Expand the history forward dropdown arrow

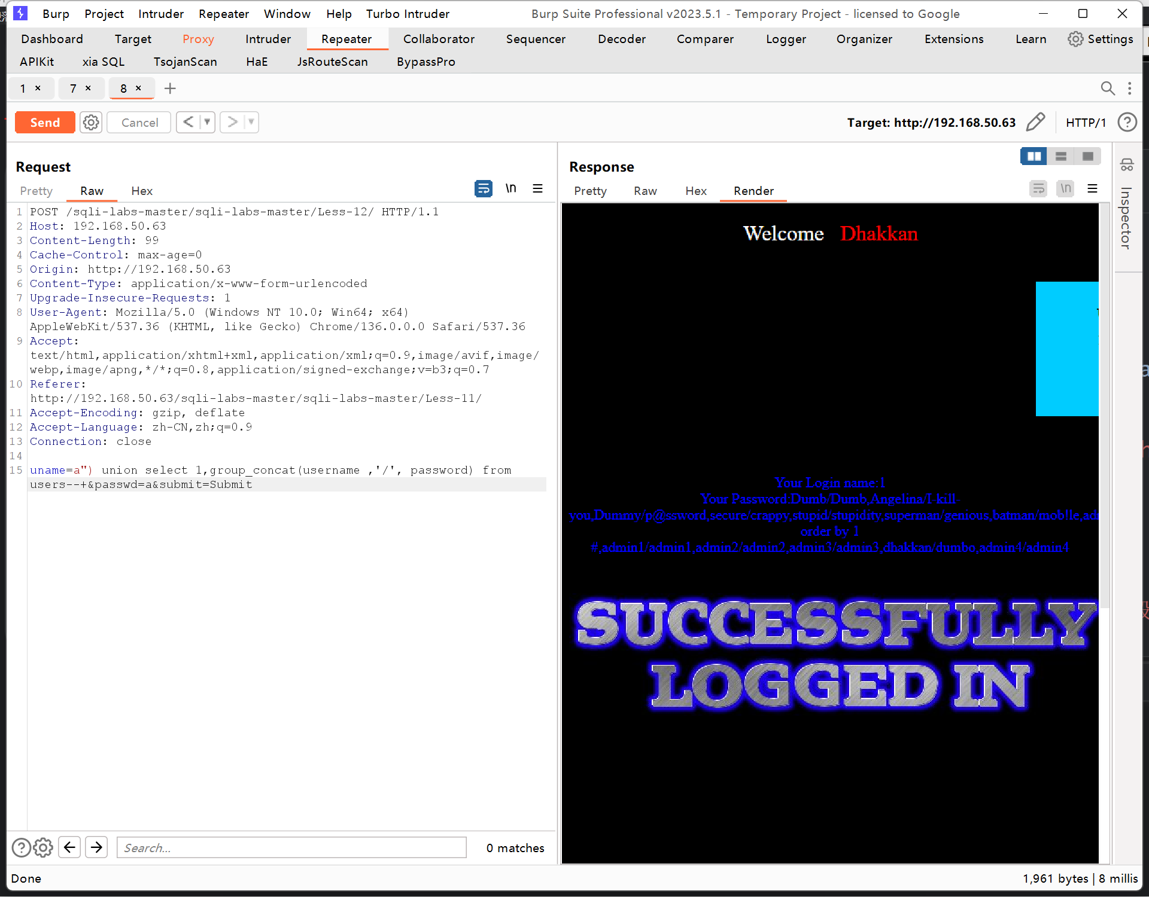251,122
